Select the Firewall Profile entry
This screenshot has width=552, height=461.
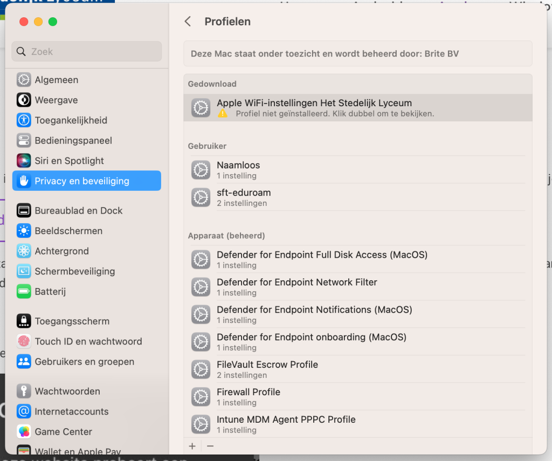249,396
